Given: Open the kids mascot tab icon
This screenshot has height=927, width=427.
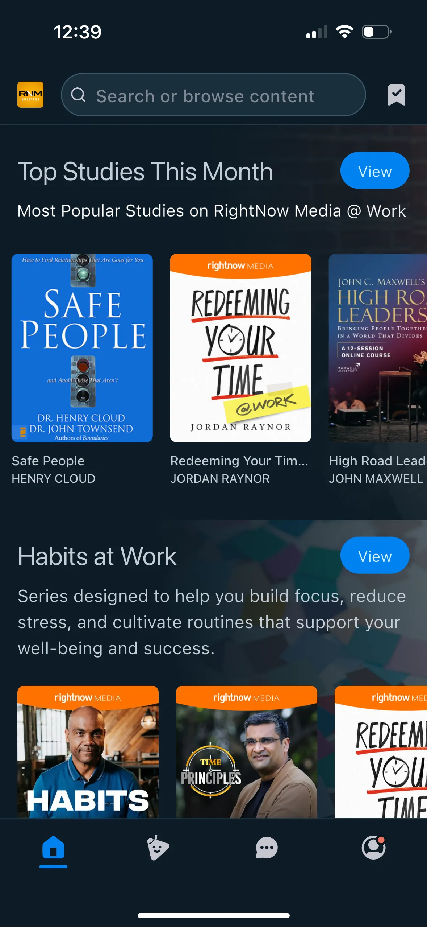Looking at the screenshot, I should coord(158,848).
